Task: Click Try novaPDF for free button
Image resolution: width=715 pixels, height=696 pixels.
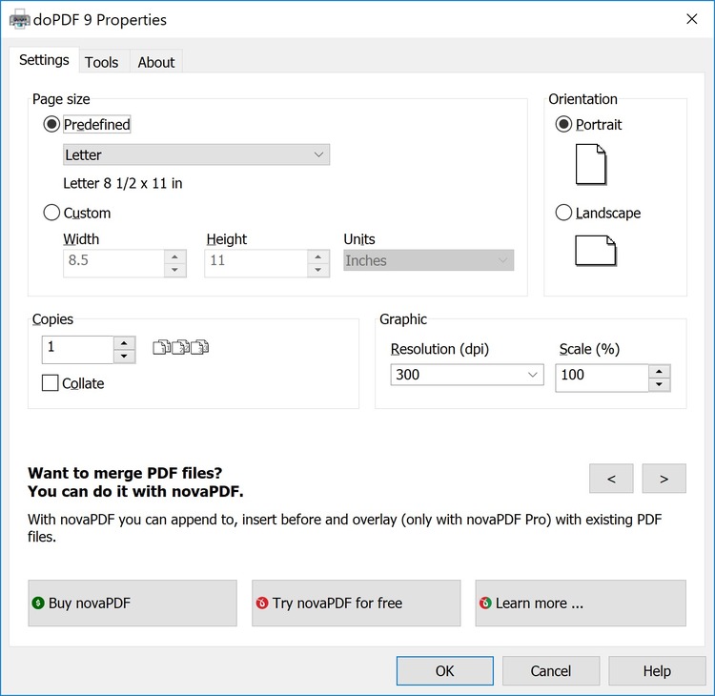Action: pyautogui.click(x=357, y=603)
